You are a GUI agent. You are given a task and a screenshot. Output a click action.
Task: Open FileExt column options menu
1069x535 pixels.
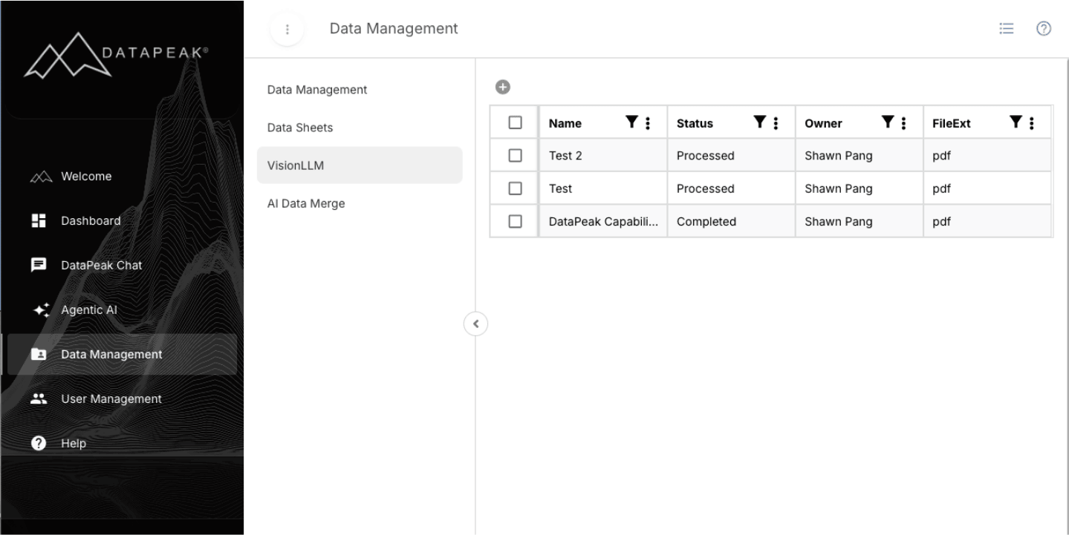coord(1031,122)
